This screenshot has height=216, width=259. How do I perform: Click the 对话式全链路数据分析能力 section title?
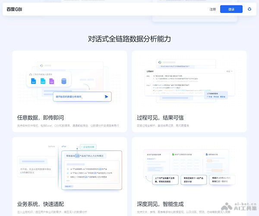pyautogui.click(x=129, y=39)
